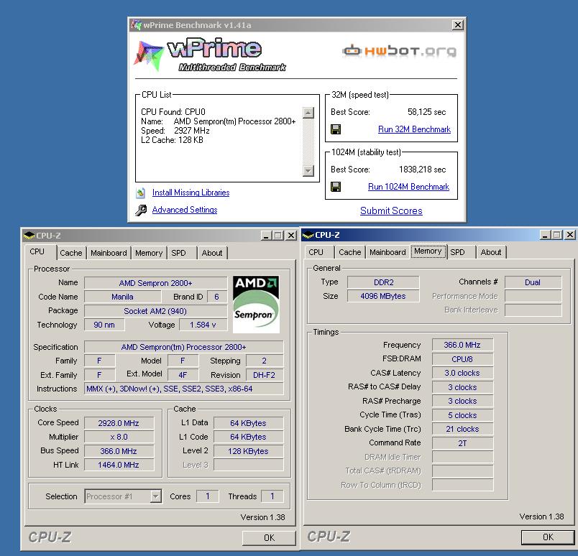
Task: Click the Level 2 128 KBytes field
Action: (248, 451)
